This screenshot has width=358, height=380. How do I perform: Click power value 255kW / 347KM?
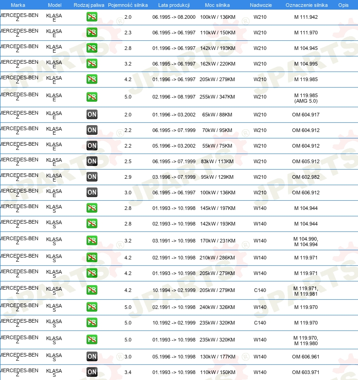pos(217,97)
